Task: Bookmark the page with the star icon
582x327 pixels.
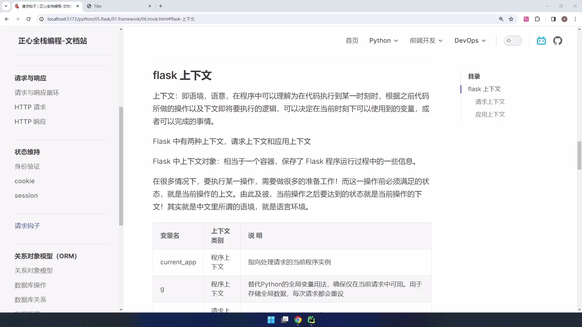Action: coord(511,19)
